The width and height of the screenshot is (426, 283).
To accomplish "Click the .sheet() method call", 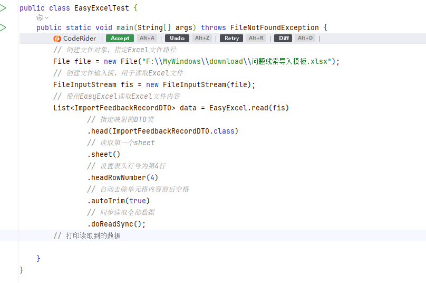I will pyautogui.click(x=103, y=155).
